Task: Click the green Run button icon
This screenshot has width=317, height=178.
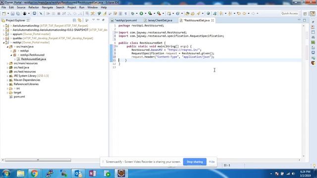Action: 141,13
